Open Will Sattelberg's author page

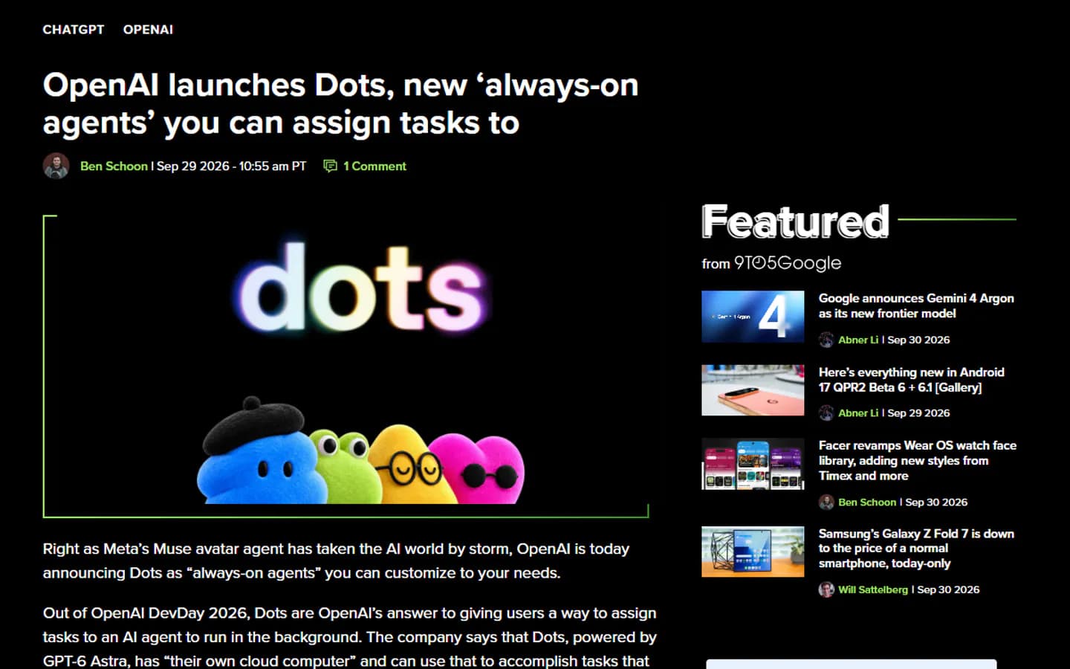[x=873, y=589]
